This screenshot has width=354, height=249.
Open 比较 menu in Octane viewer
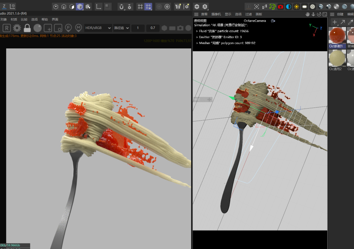click(24, 19)
